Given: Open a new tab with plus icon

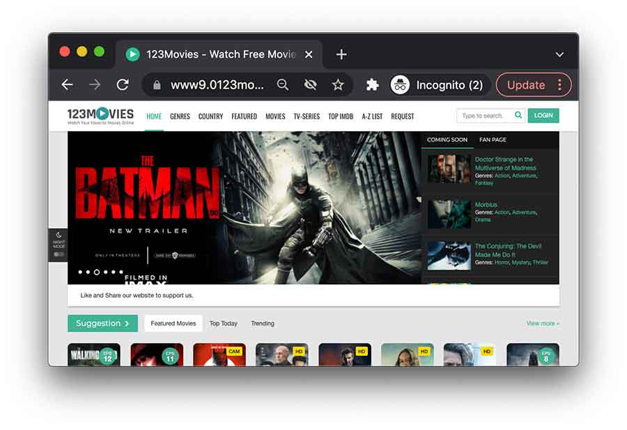Looking at the screenshot, I should (341, 54).
